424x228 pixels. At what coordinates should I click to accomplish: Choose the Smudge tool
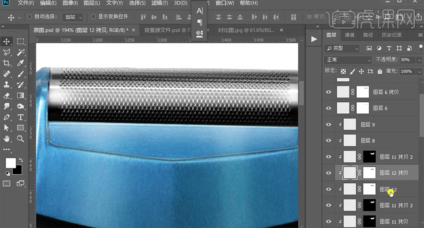[x=6, y=106]
